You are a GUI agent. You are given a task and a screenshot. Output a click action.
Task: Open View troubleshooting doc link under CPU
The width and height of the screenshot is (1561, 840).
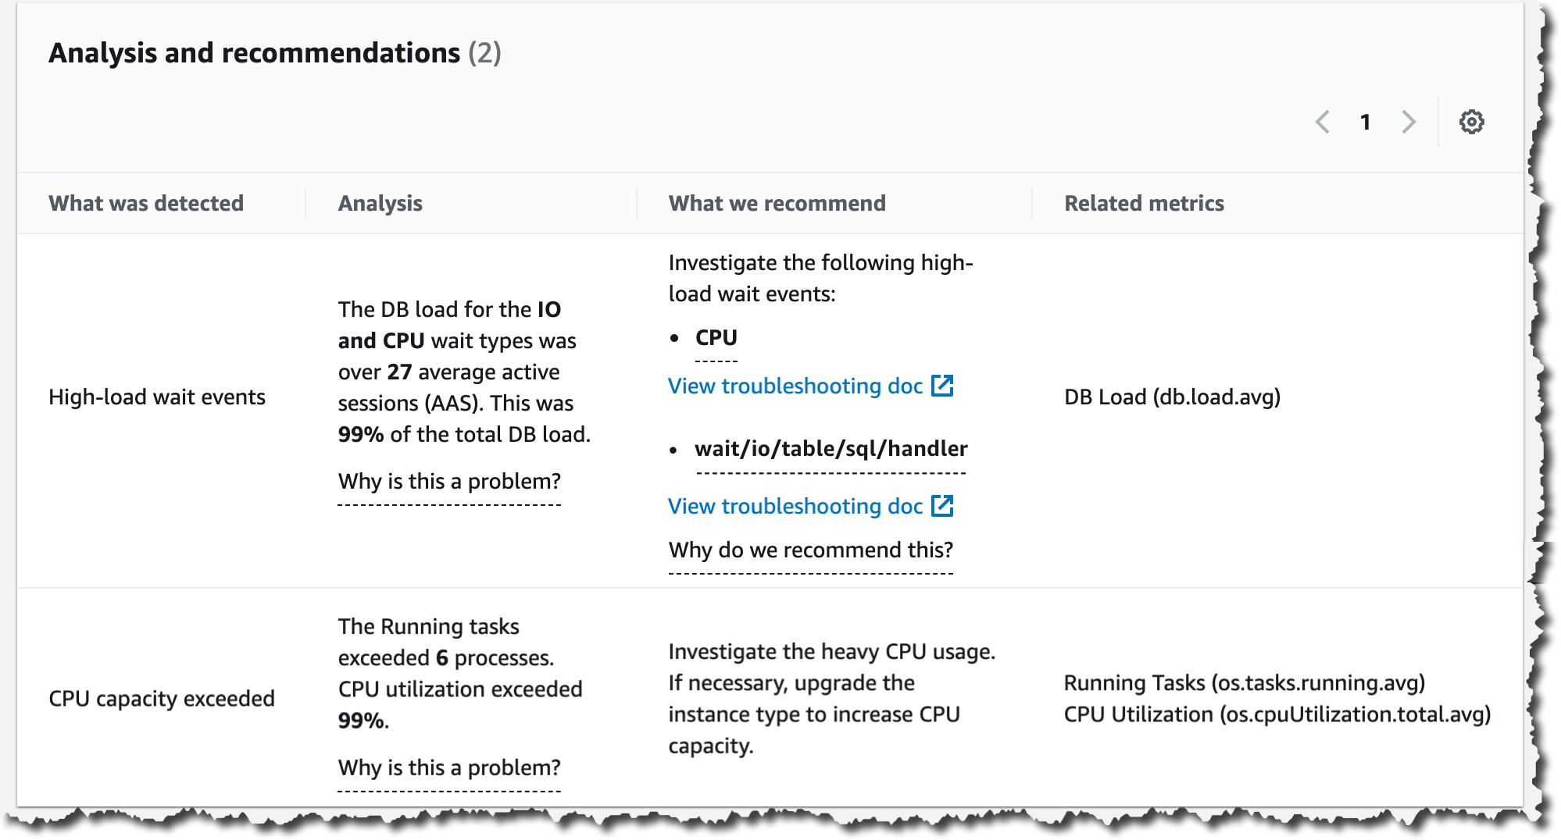click(795, 386)
